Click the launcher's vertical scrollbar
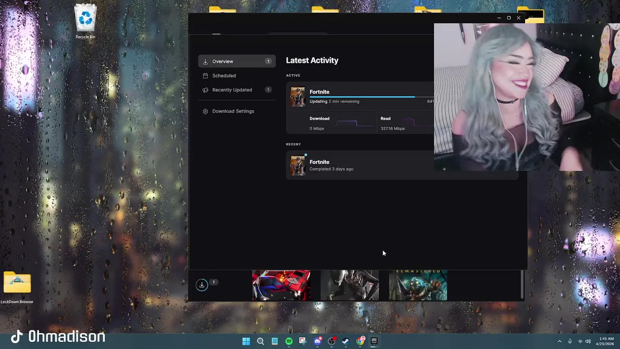This screenshot has height=349, width=620. pyautogui.click(x=522, y=285)
